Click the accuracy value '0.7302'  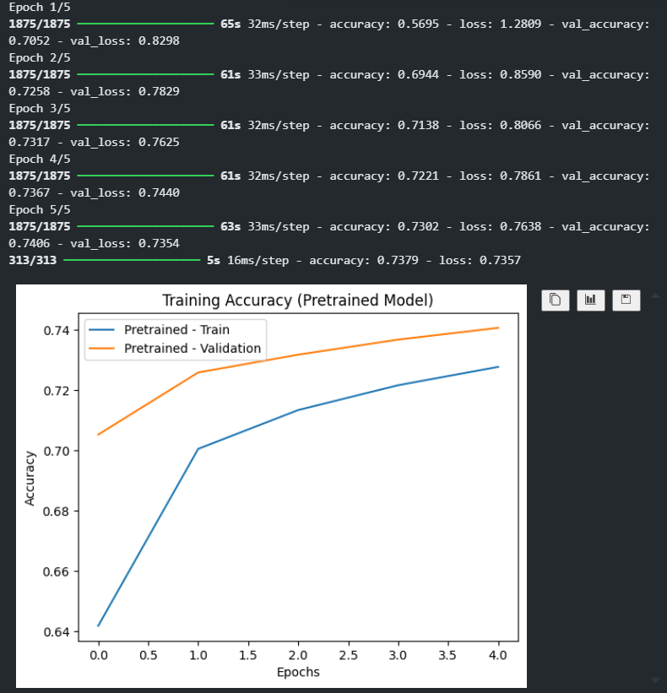(418, 226)
